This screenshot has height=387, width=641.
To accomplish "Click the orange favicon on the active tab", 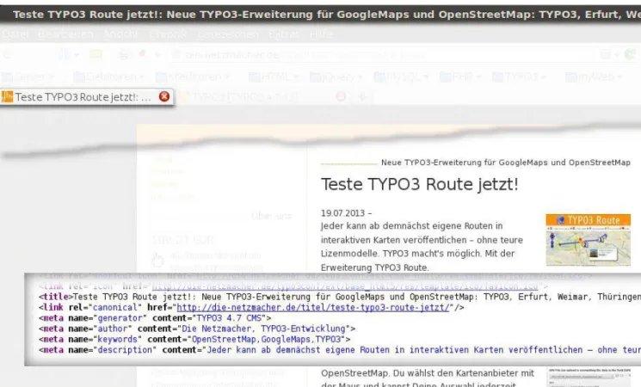I will click(x=8, y=97).
